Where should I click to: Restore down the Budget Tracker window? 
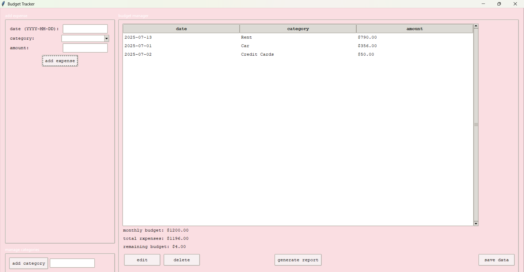coord(499,4)
